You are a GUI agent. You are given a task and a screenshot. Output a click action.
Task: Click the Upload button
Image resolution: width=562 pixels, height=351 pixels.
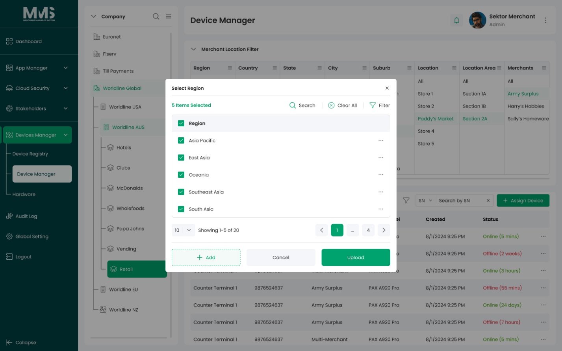click(x=356, y=257)
